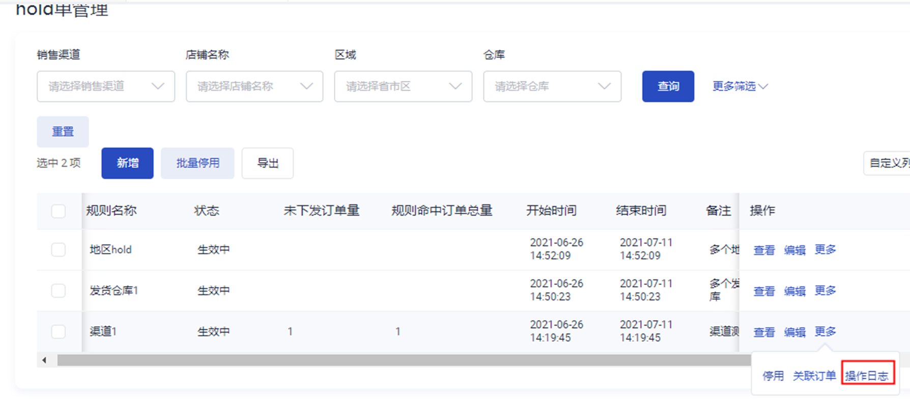Check the 渠道1 row checkbox

(59, 331)
